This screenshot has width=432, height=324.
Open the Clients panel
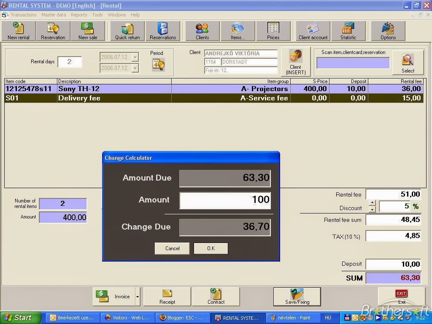[202, 31]
